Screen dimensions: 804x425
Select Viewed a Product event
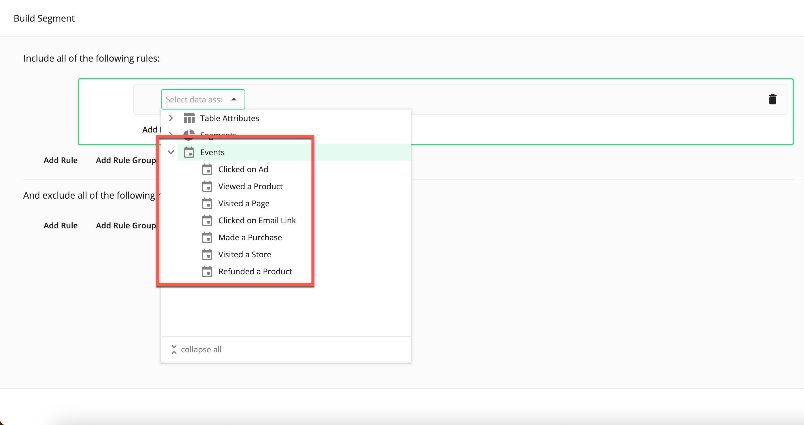(x=251, y=186)
